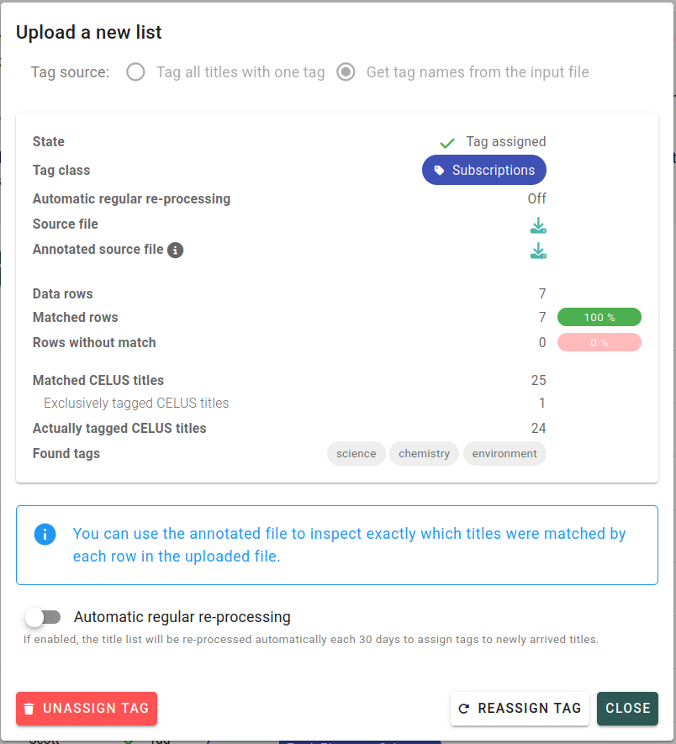
Task: Click the Subscriptions tag class chip
Action: [484, 170]
